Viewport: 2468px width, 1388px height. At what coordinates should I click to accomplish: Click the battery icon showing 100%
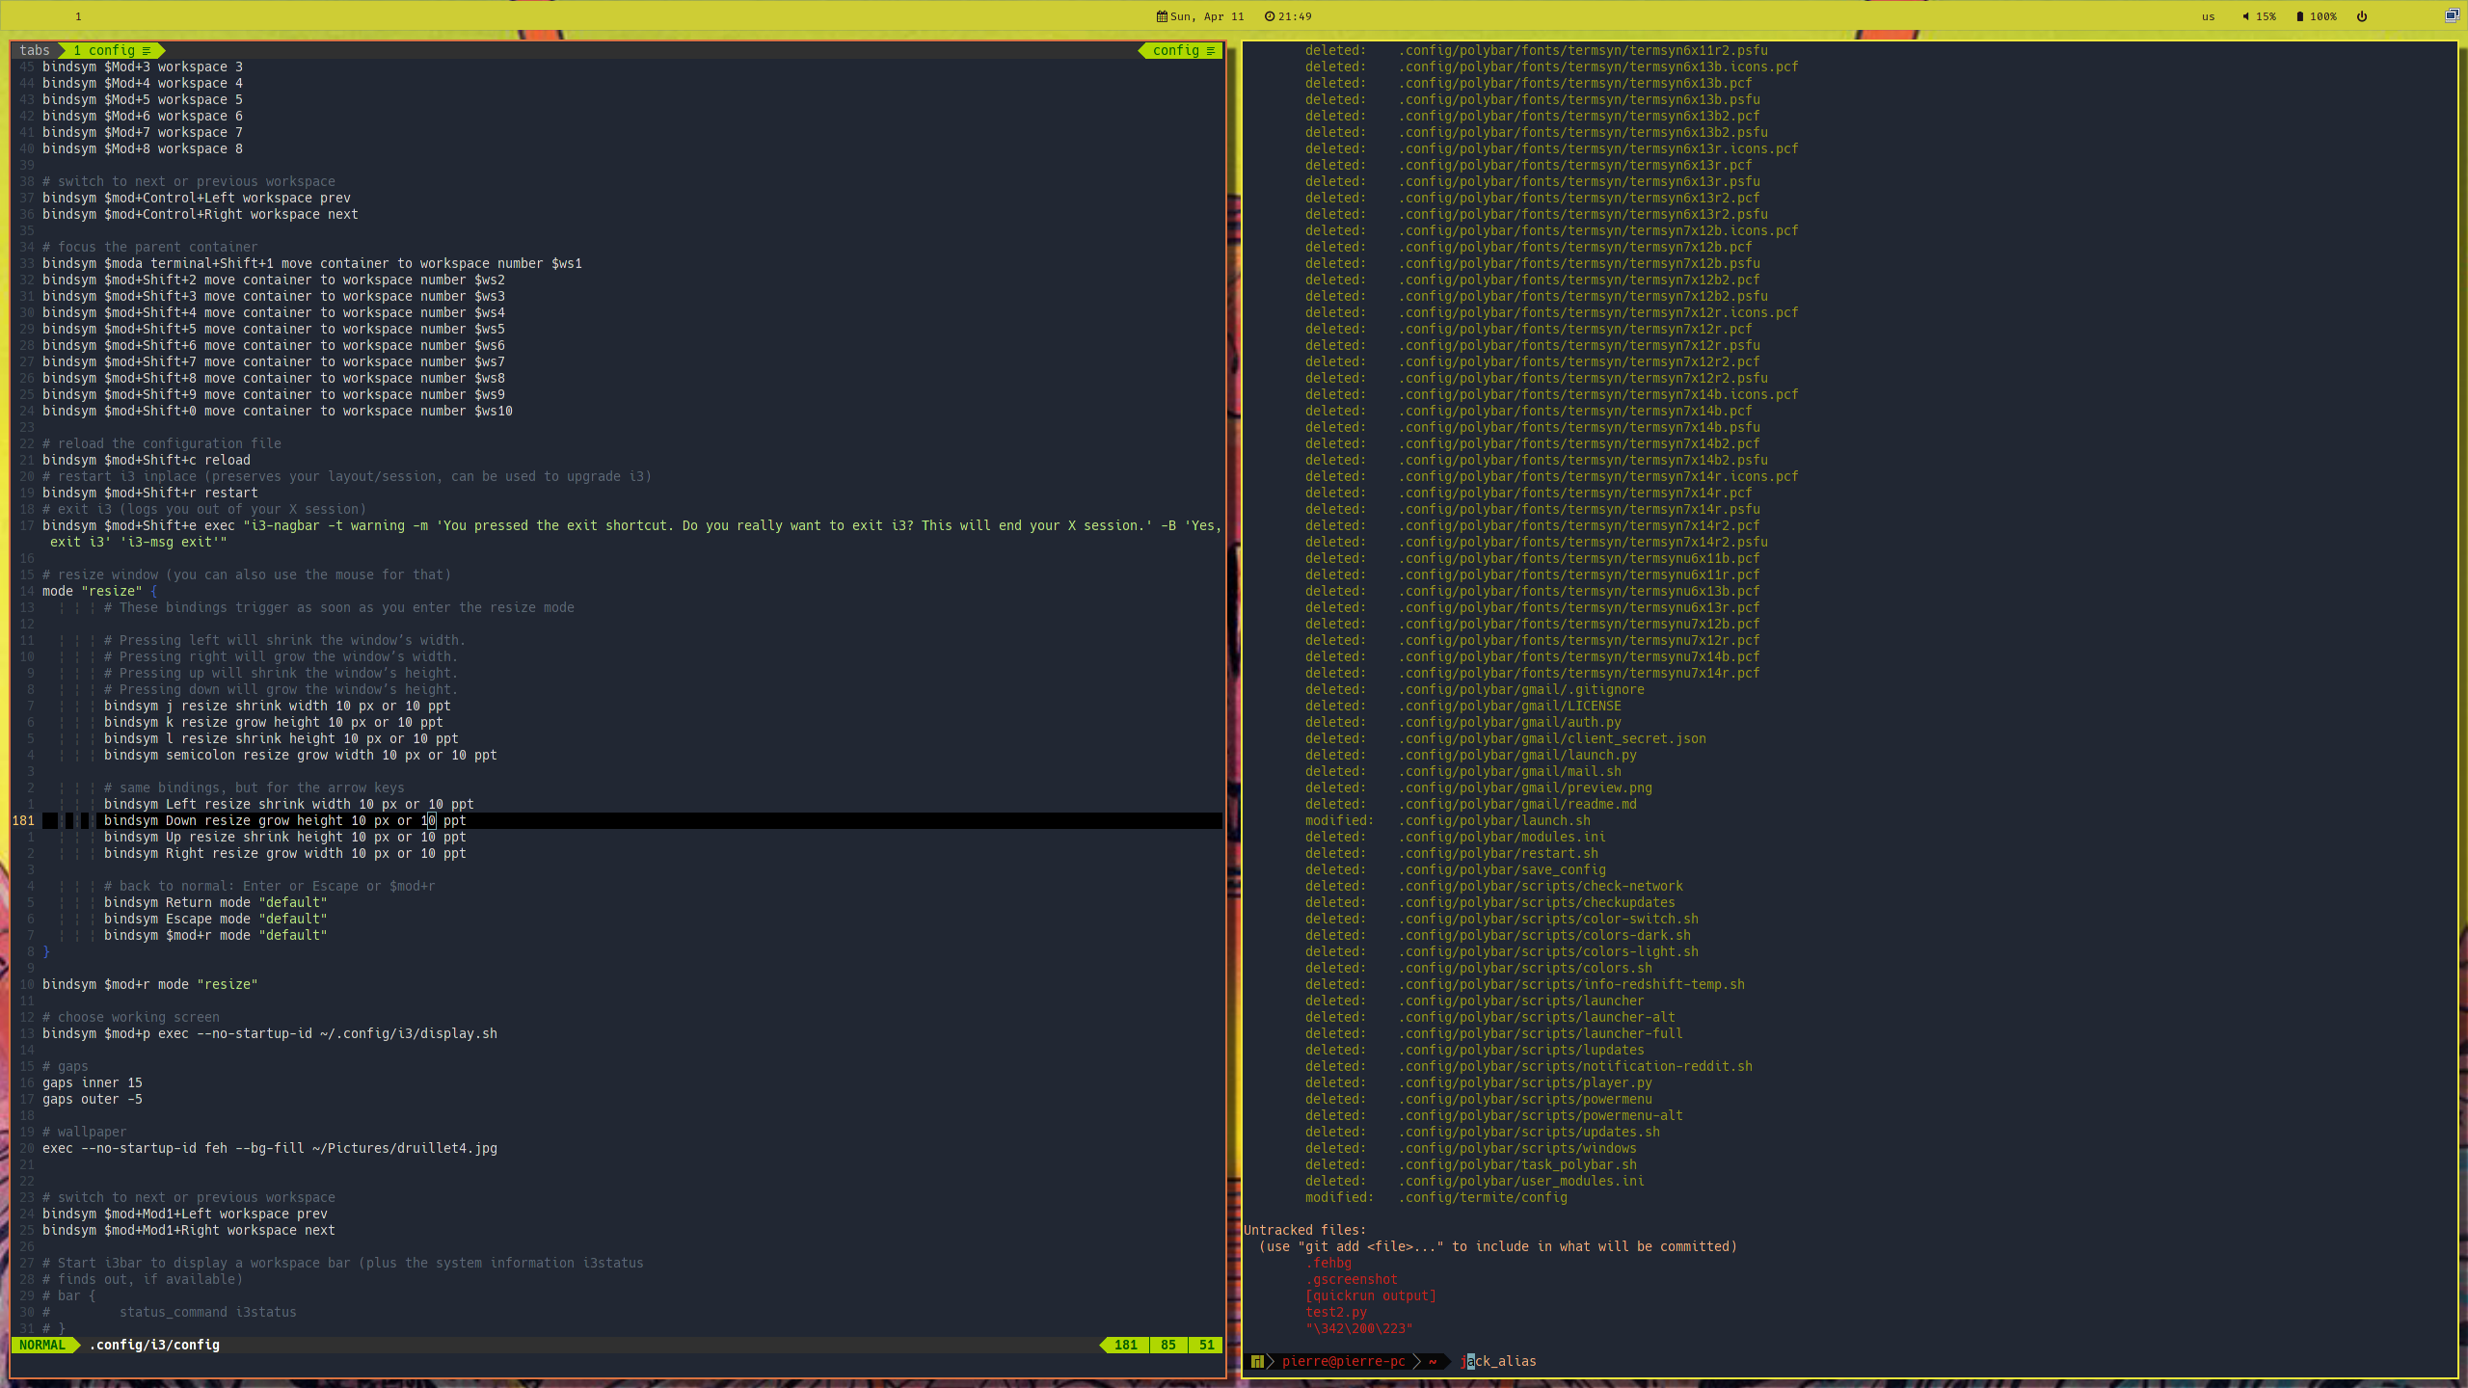pyautogui.click(x=2300, y=16)
